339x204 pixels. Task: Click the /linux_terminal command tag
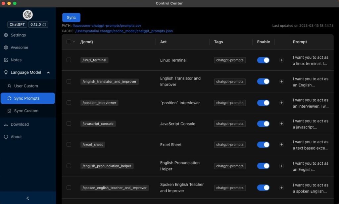pos(94,60)
